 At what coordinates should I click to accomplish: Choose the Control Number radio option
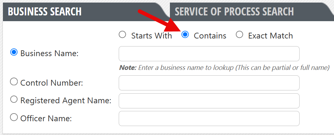pyautogui.click(x=14, y=82)
